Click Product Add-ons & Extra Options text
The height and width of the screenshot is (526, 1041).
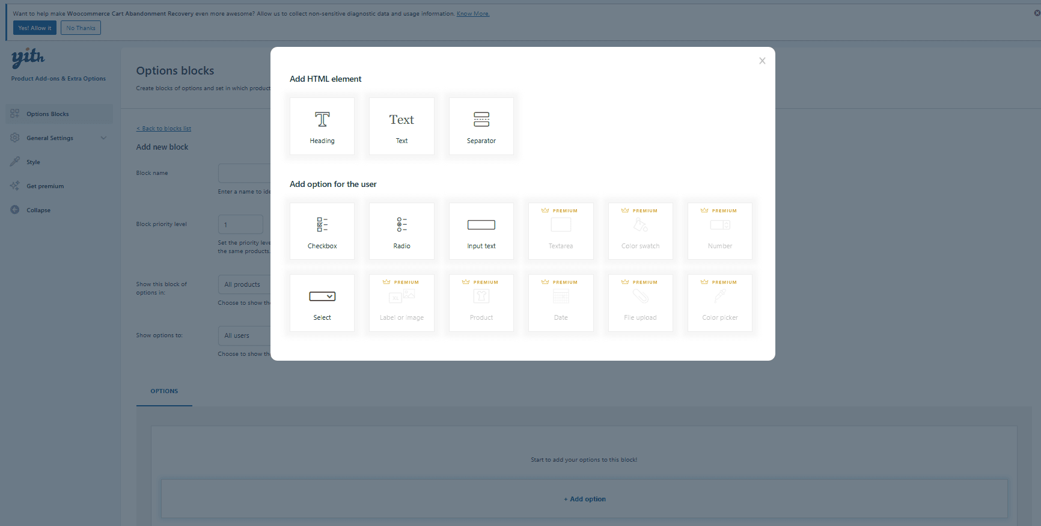pyautogui.click(x=58, y=79)
